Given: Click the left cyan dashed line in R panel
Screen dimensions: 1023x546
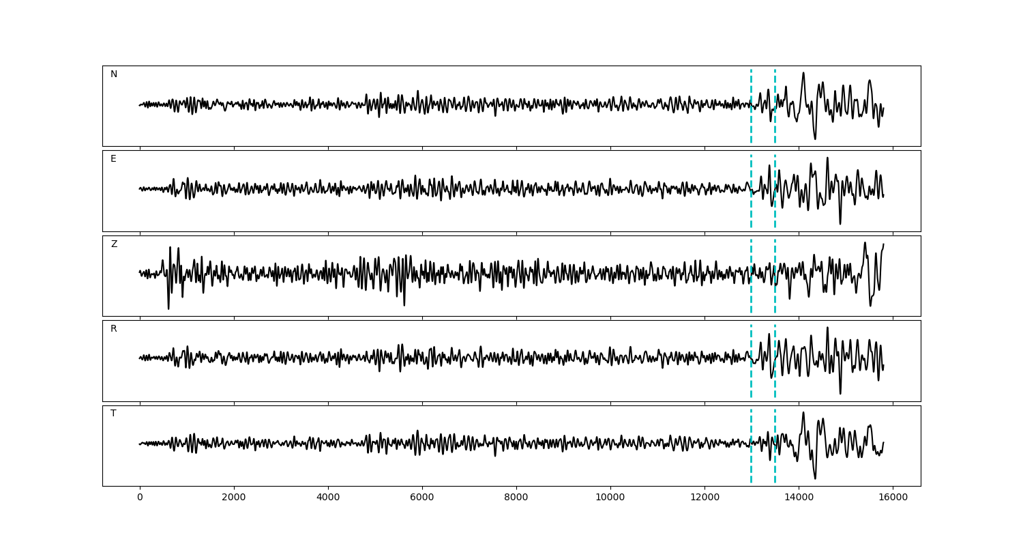Looking at the screenshot, I should click(x=751, y=382).
